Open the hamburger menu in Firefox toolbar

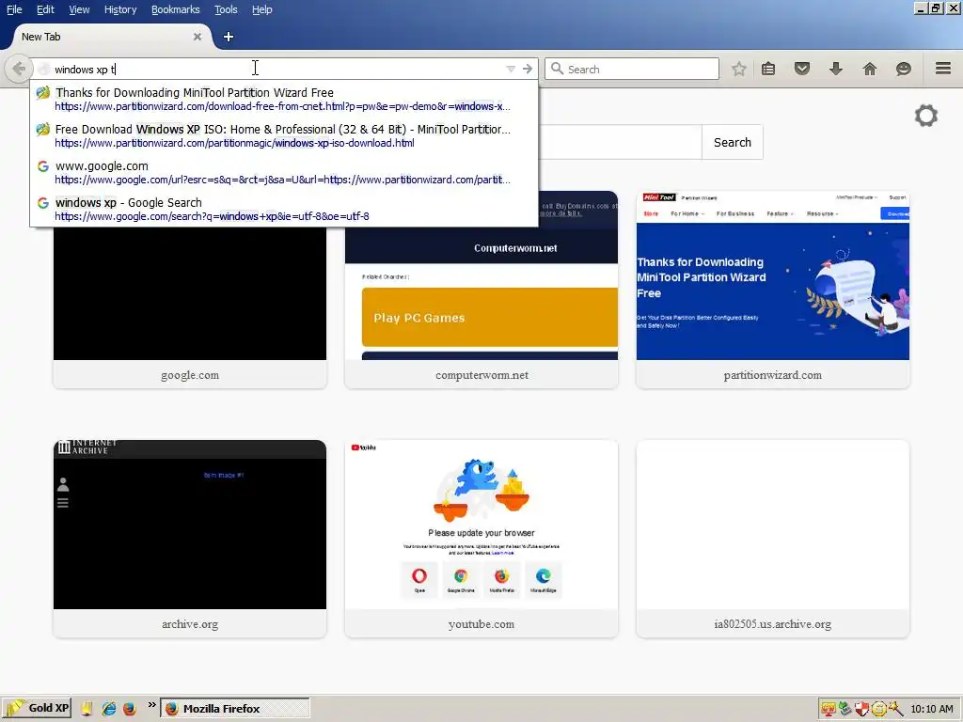click(943, 68)
